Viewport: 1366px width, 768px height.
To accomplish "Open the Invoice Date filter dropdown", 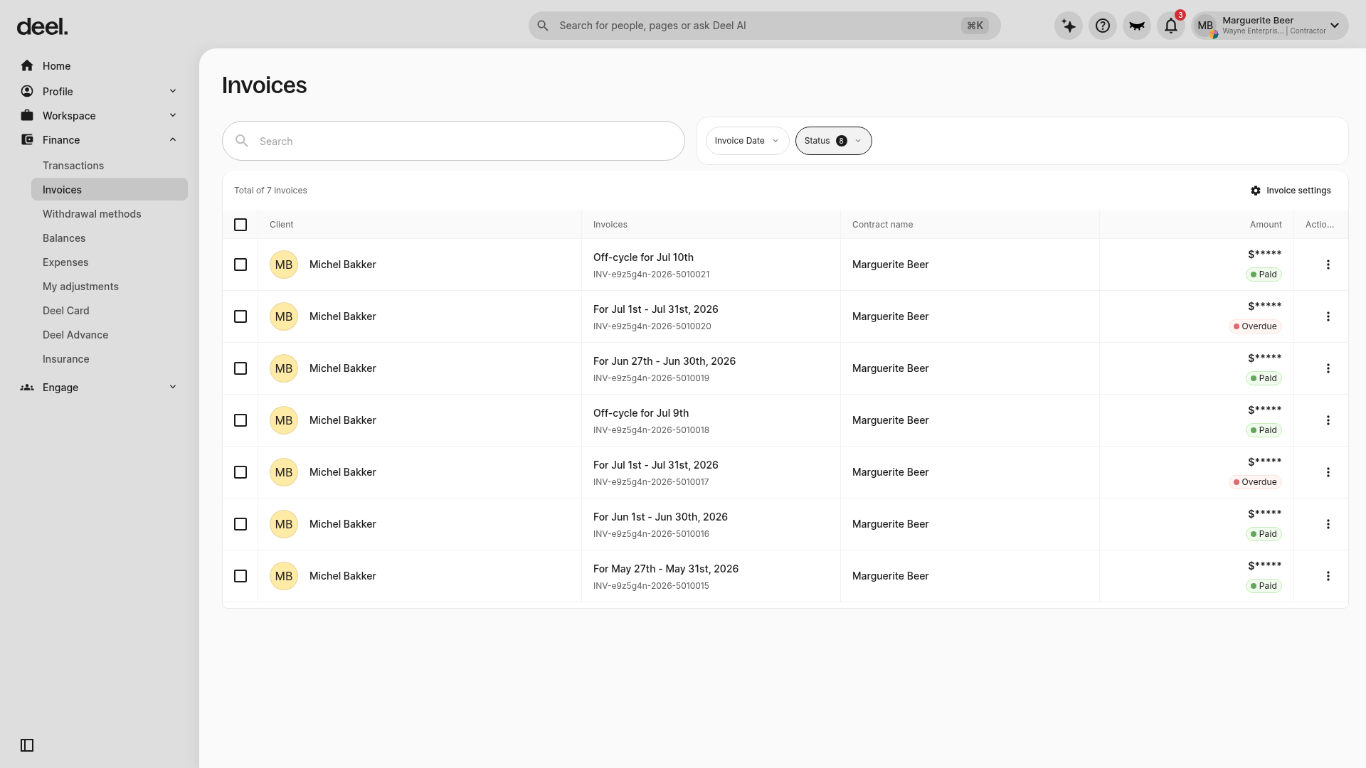I will coord(747,141).
